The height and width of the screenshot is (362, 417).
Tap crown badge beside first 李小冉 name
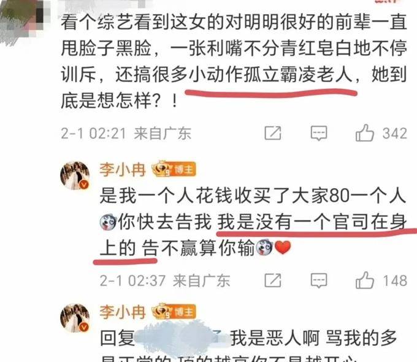point(162,169)
